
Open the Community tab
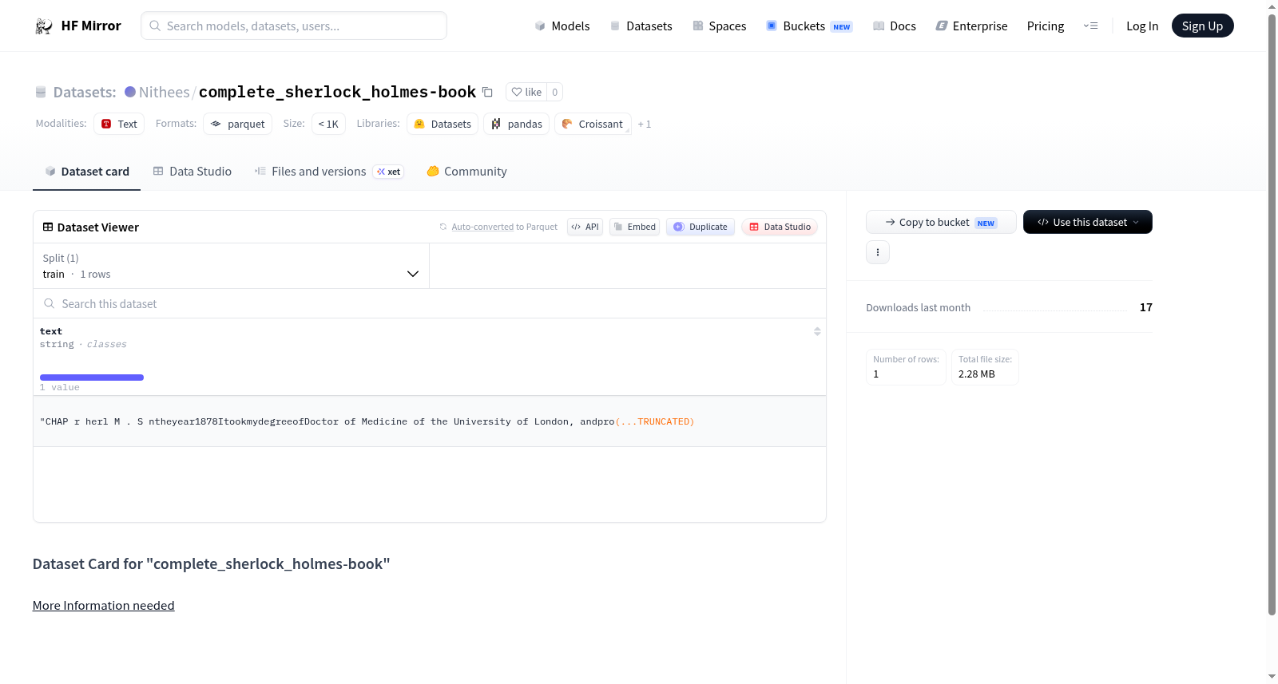(467, 172)
